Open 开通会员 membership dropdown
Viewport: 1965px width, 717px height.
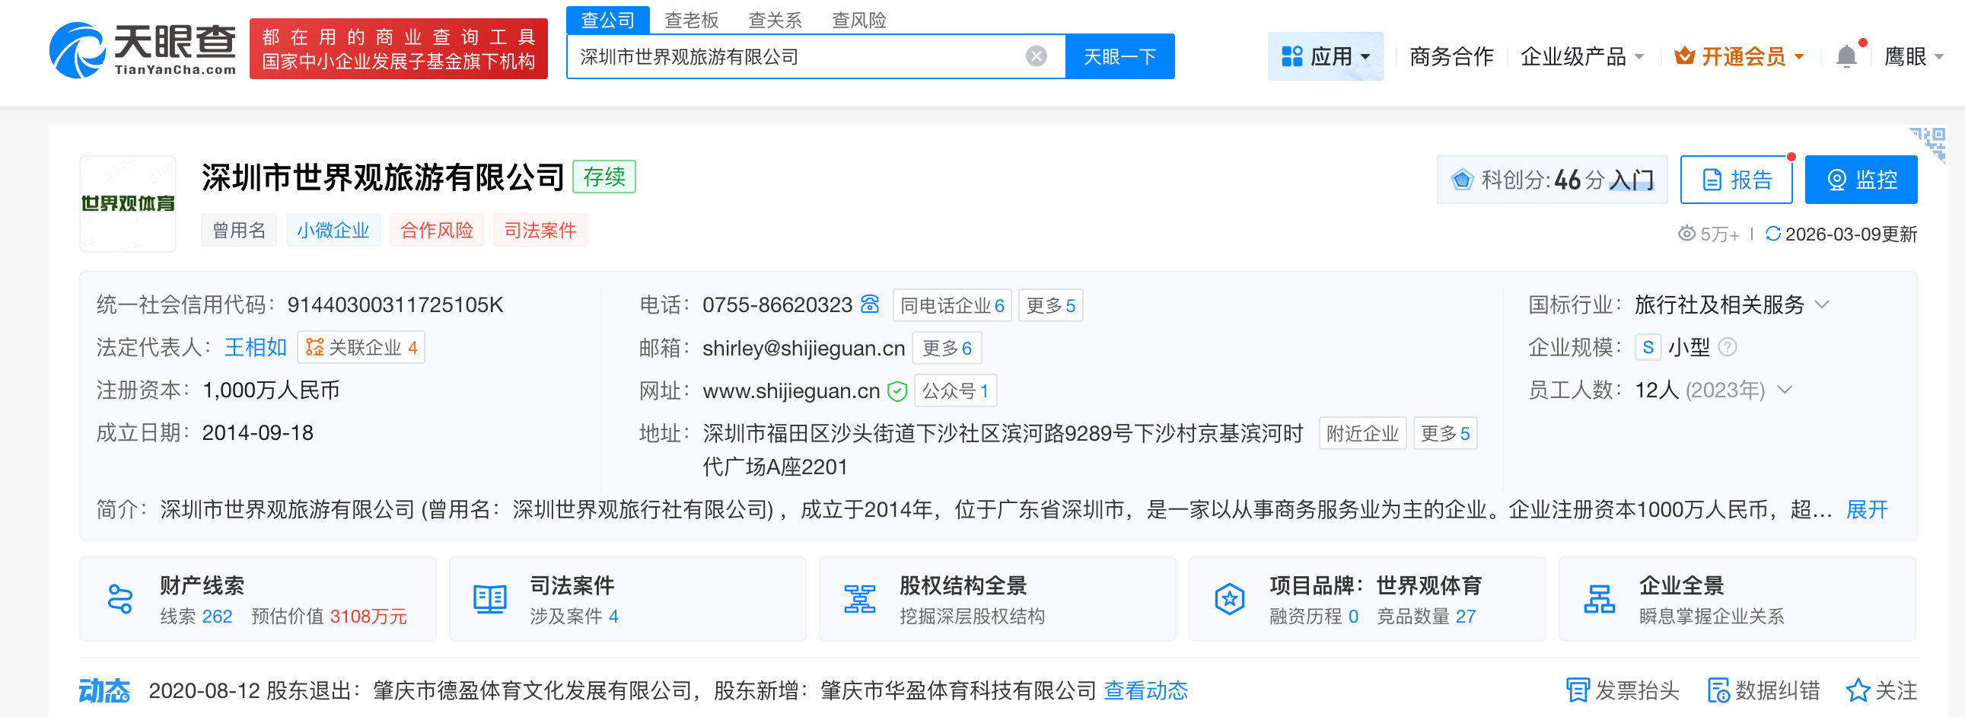pyautogui.click(x=1739, y=56)
